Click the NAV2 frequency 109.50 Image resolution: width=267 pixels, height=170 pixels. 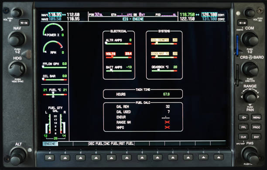click(55, 19)
